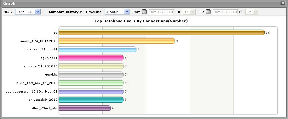
Task: Click the chart title Top Database Users By Connections
Action: pos(141,21)
